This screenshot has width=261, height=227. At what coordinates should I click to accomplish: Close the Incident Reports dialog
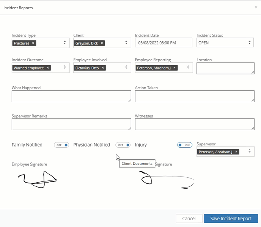point(256,7)
